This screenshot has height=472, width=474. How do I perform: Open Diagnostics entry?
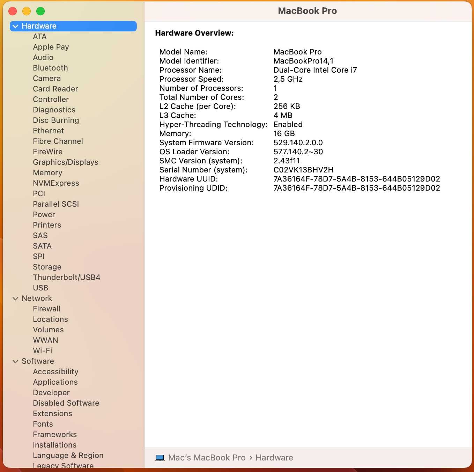tap(54, 110)
